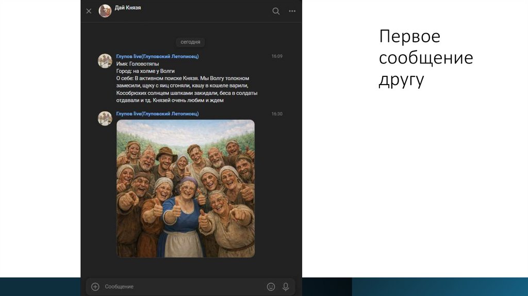Start voice message with microphone icon
Image resolution: width=528 pixels, height=296 pixels.
point(286,287)
